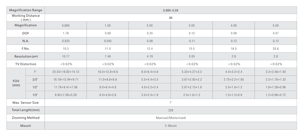Image resolution: width=305 pixels, height=139 pixels.
Task: Click the F.No. row label
Action: tap(26, 49)
